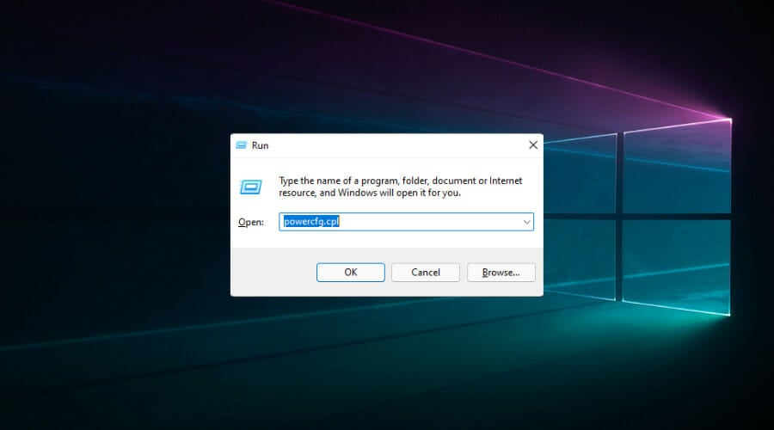774x430 pixels.
Task: Open the Browse... file picker
Action: point(501,273)
